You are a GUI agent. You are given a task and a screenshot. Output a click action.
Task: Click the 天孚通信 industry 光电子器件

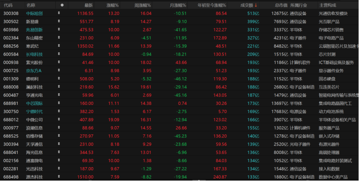[300, 144]
